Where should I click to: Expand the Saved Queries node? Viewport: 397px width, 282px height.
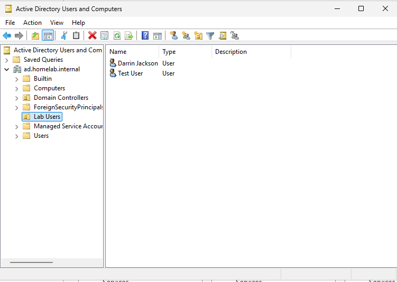point(7,60)
